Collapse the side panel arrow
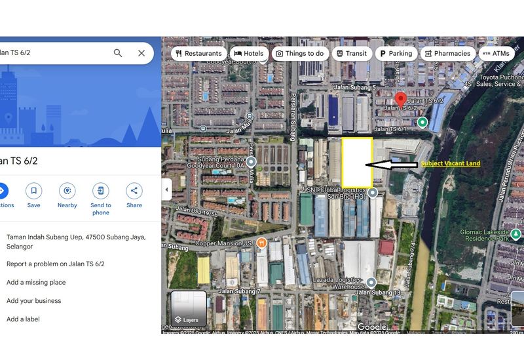The height and width of the screenshot is (362, 524). [166, 190]
